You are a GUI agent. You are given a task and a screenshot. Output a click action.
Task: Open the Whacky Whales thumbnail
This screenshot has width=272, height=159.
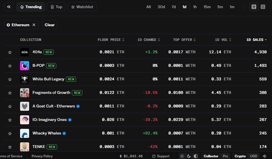(25, 133)
